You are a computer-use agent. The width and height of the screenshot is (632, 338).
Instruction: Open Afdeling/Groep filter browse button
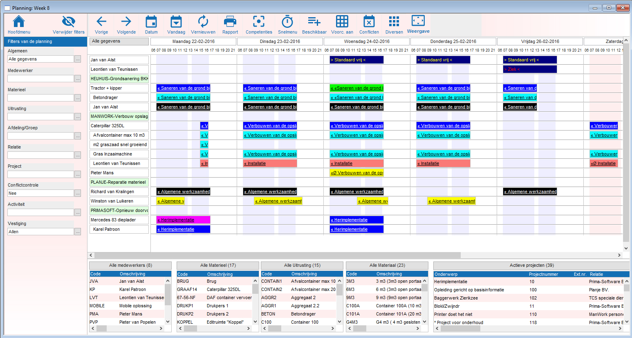point(78,136)
